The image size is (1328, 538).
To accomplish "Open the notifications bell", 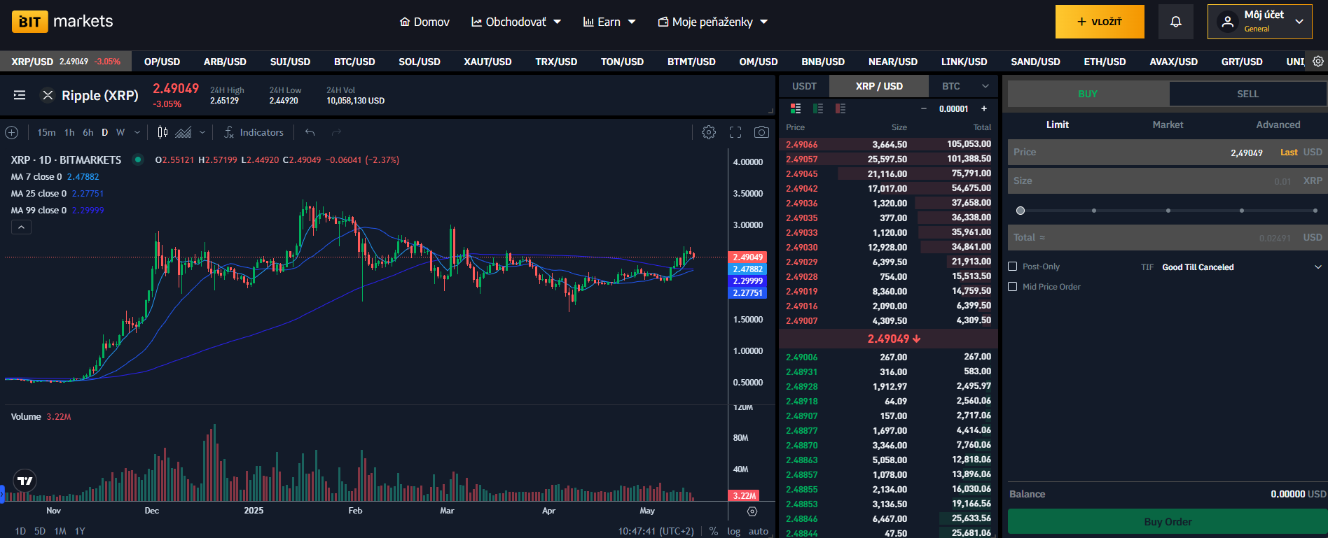I will tap(1176, 22).
